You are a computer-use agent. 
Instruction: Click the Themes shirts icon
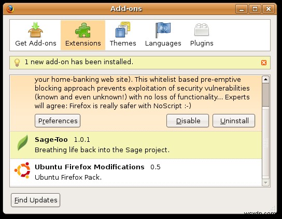point(123,30)
